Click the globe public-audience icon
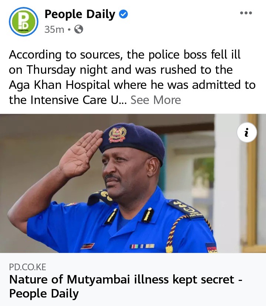The image size is (266, 306). pyautogui.click(x=79, y=29)
